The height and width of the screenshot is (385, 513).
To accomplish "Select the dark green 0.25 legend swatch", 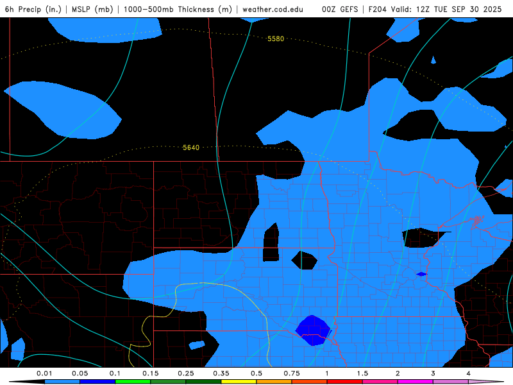I will pyautogui.click(x=203, y=382).
